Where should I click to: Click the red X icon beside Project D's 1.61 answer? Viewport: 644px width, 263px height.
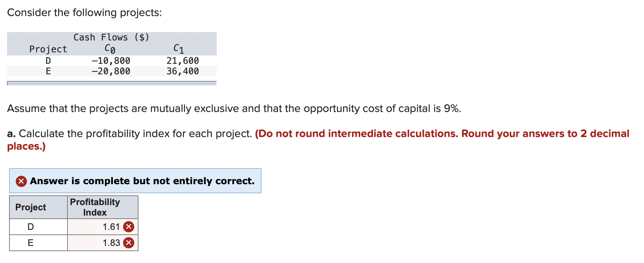(128, 226)
